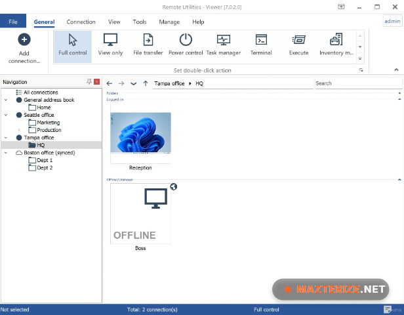The image size is (404, 315).
Task: Collapse the Offline/Unknown section
Action: pos(399,180)
